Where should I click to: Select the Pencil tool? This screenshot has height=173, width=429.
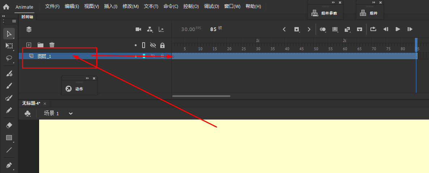(9, 111)
